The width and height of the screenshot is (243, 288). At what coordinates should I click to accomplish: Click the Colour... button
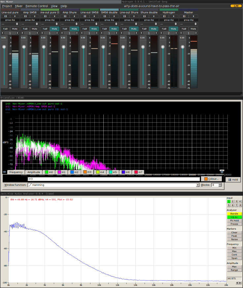pyautogui.click(x=211, y=179)
